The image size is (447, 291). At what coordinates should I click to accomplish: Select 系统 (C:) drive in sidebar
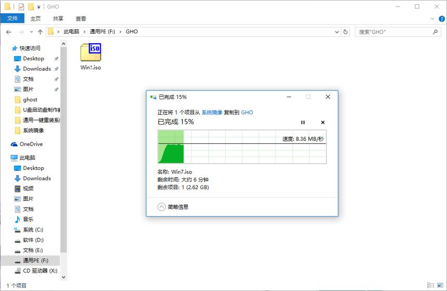(33, 230)
